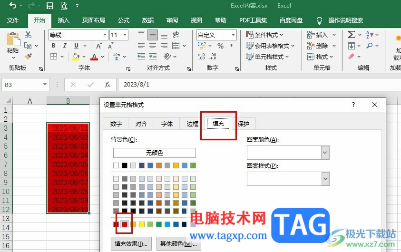Click the 无颜色 no color button
Image resolution: width=401 pixels, height=252 pixels.
(155, 153)
